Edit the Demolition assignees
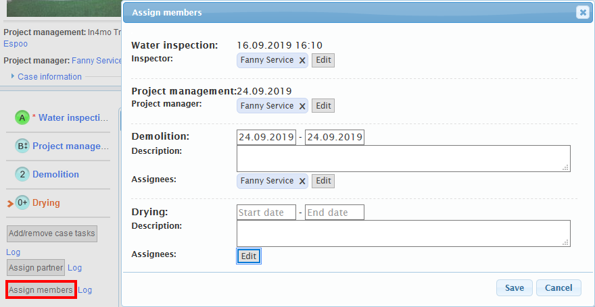 coord(323,181)
